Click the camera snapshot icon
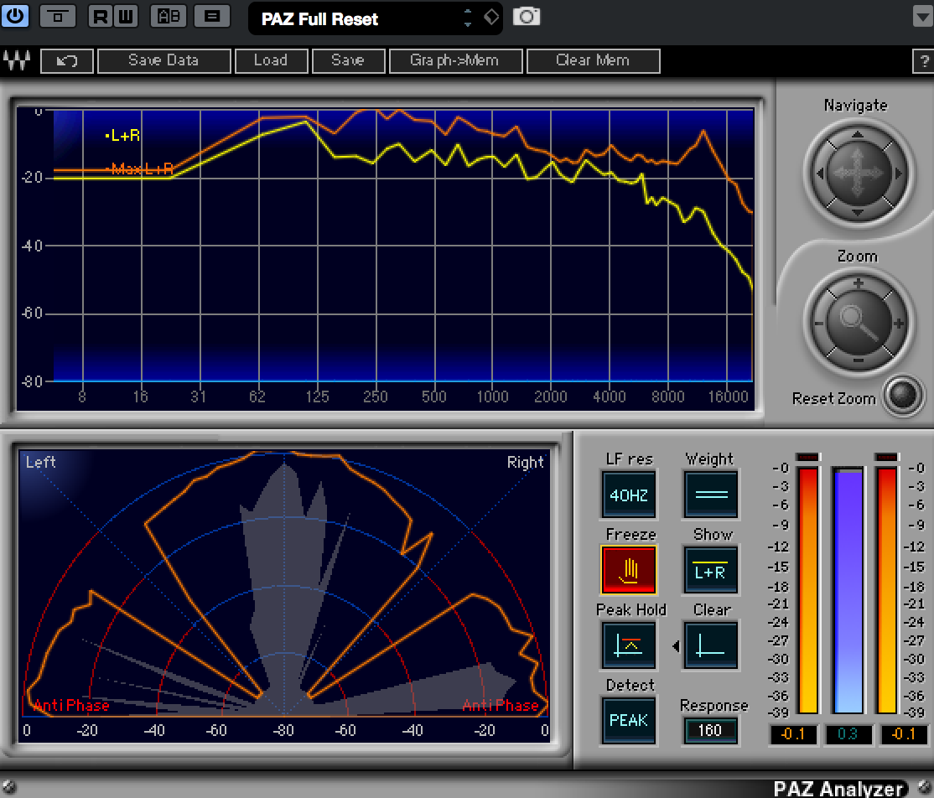934x798 pixels. (x=527, y=16)
